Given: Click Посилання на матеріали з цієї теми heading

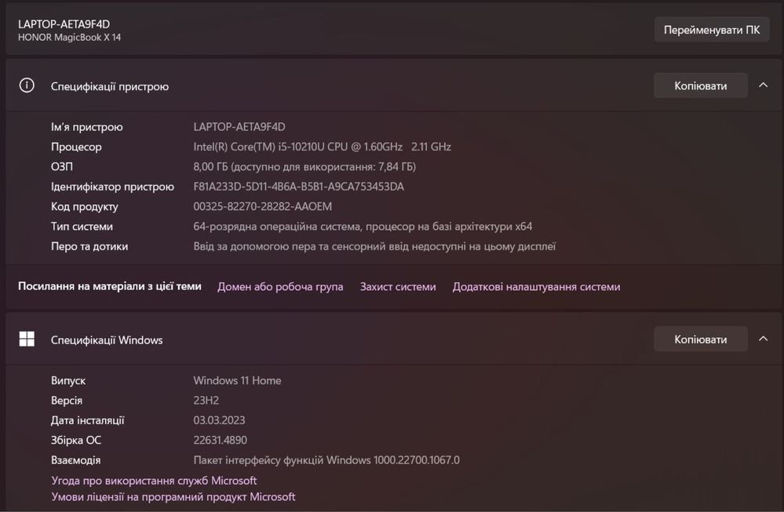Looking at the screenshot, I should coord(110,286).
